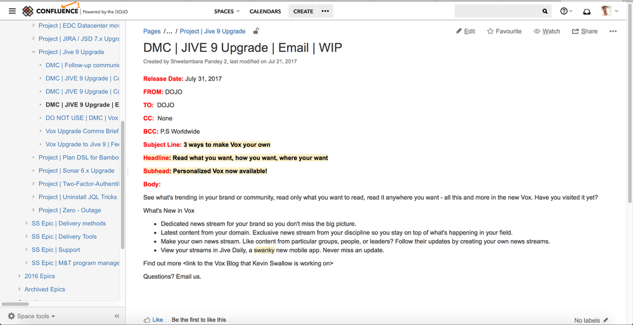Click the Edit pencil button
The image size is (633, 325).
coord(466,31)
